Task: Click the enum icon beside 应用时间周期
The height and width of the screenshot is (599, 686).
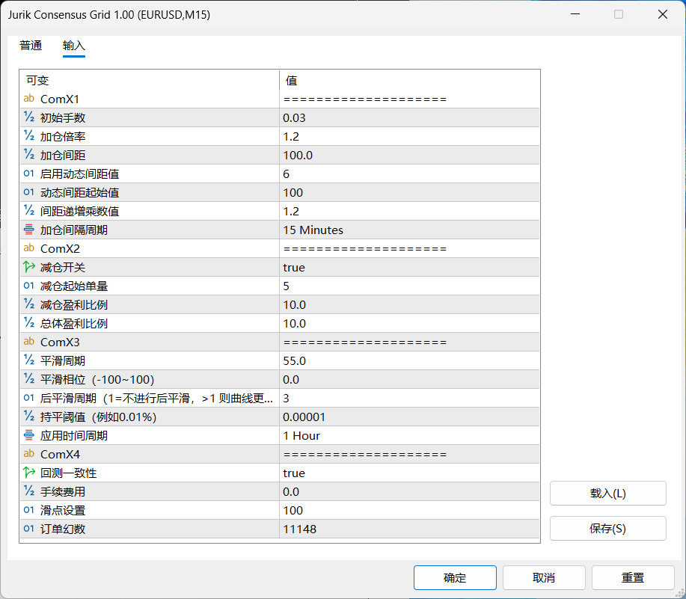Action: click(29, 435)
